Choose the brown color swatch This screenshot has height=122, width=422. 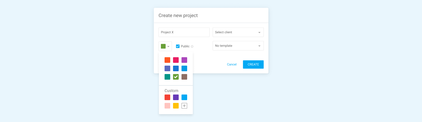(x=184, y=77)
